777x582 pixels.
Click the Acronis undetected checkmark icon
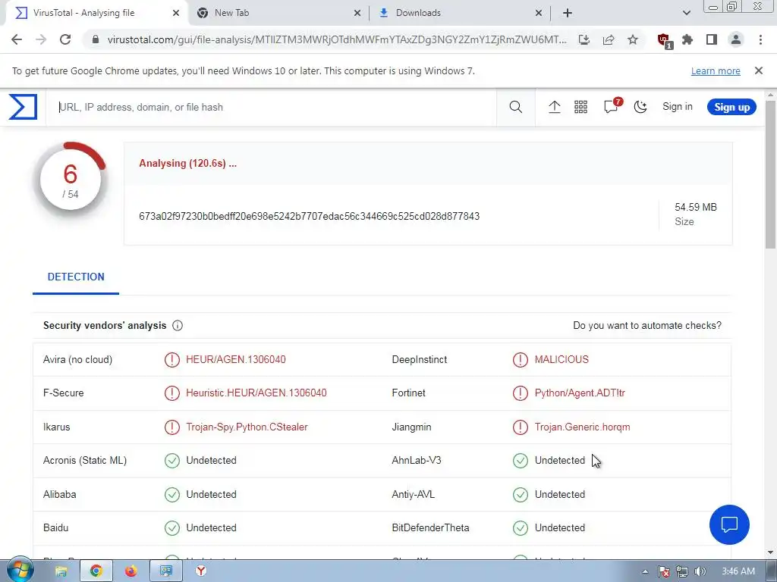coord(172,461)
